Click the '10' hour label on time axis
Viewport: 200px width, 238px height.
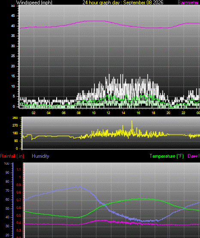point(94,113)
